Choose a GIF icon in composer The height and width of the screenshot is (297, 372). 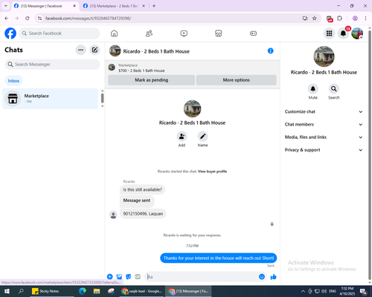pyautogui.click(x=138, y=277)
